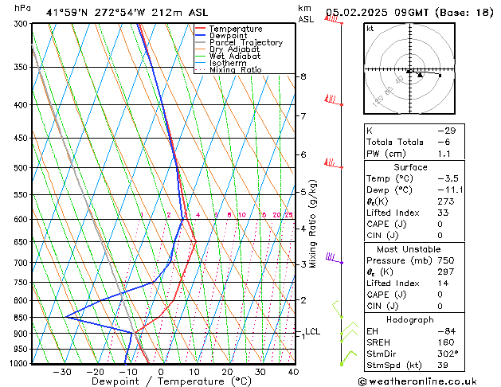Click the kt unit label in the hodograph
This screenshot has height=387, width=501.
click(370, 29)
